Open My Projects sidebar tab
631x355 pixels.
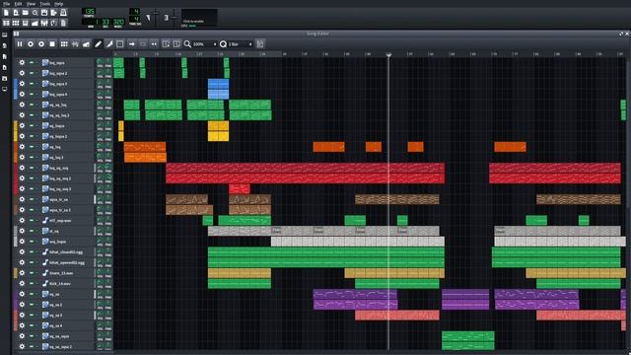[x=4, y=46]
